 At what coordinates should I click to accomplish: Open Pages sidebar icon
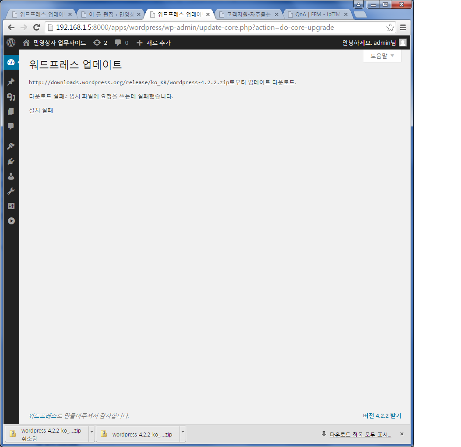(x=11, y=112)
